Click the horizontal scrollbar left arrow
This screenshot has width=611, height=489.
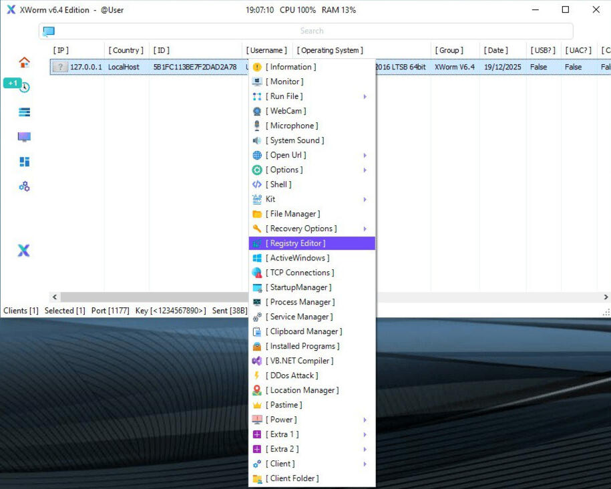(55, 297)
